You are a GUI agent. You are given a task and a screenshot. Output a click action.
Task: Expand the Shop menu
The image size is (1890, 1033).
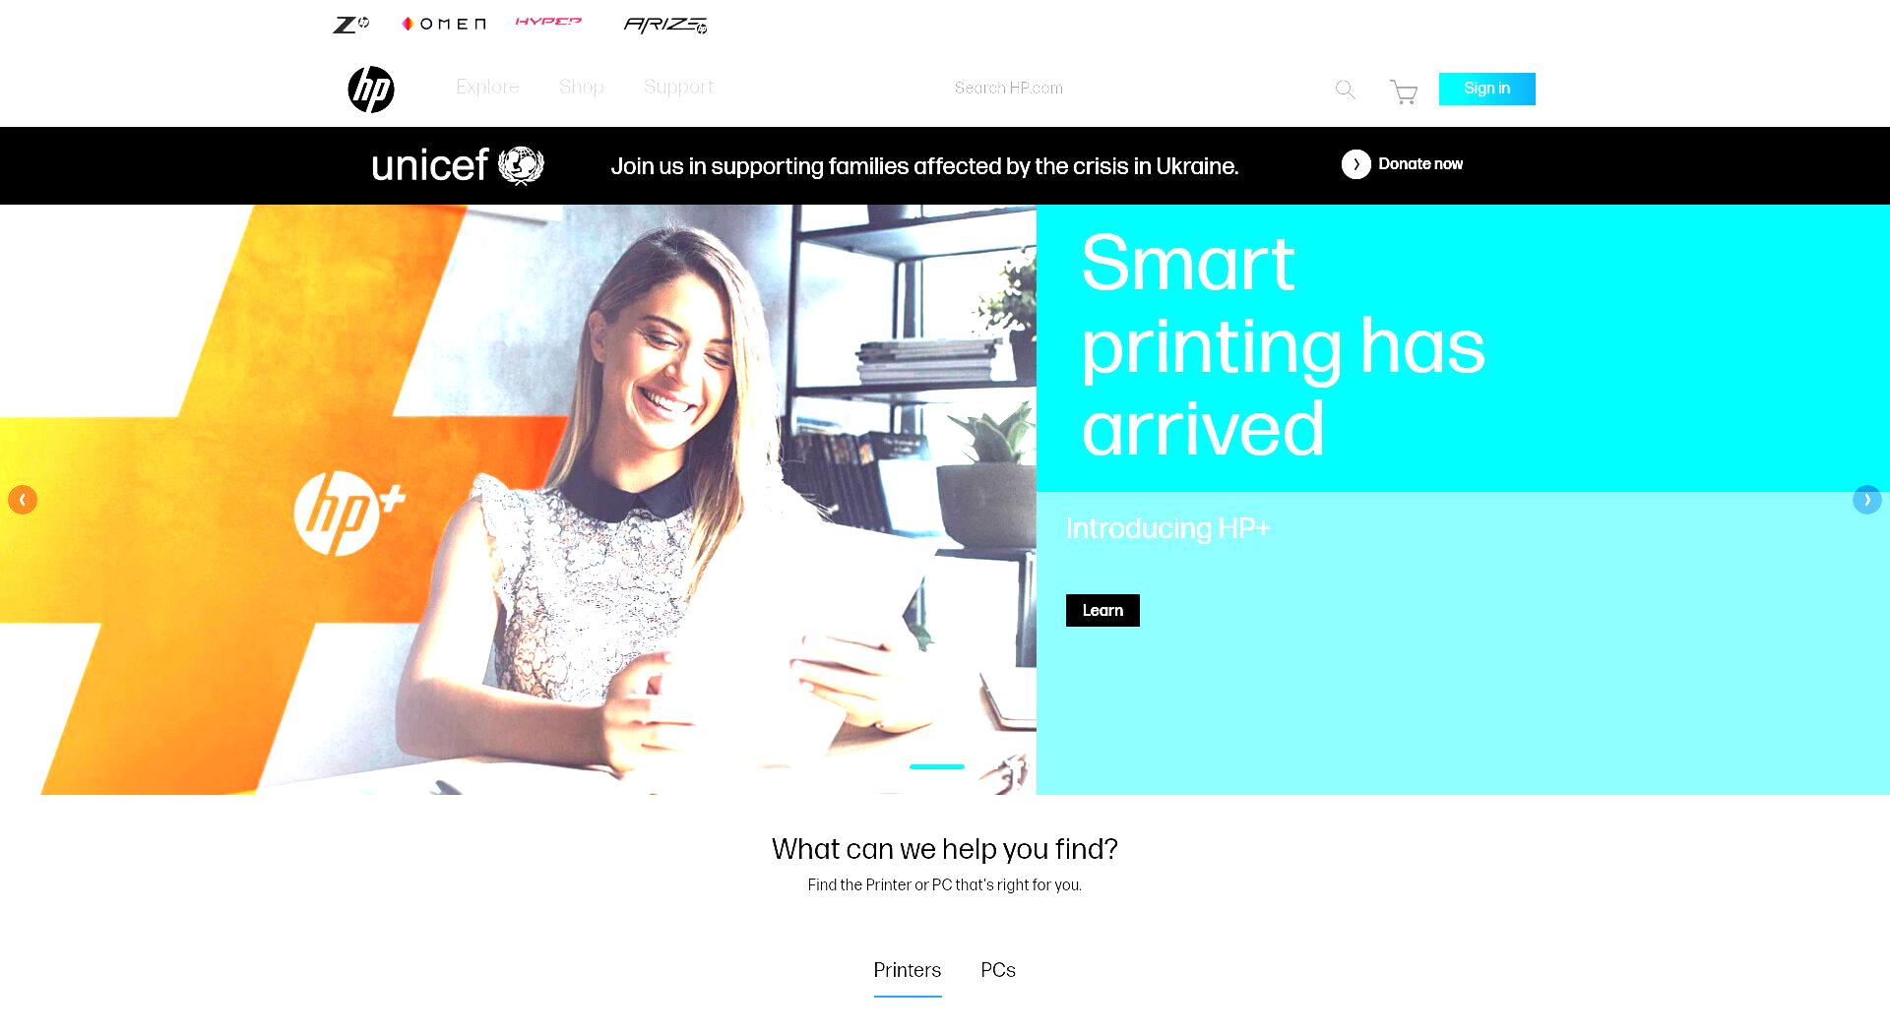582,87
